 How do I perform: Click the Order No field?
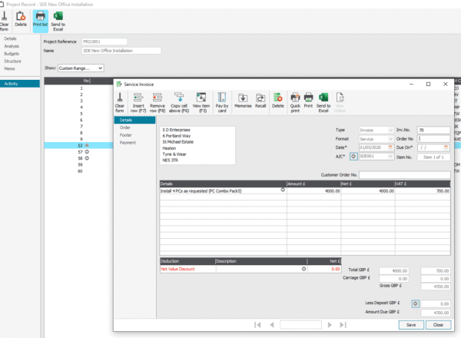433,139
